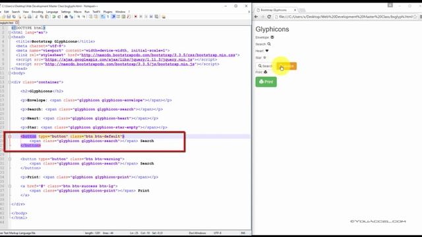Click the Print icon in Notepad++ toolbar

pyautogui.click(x=30, y=16)
